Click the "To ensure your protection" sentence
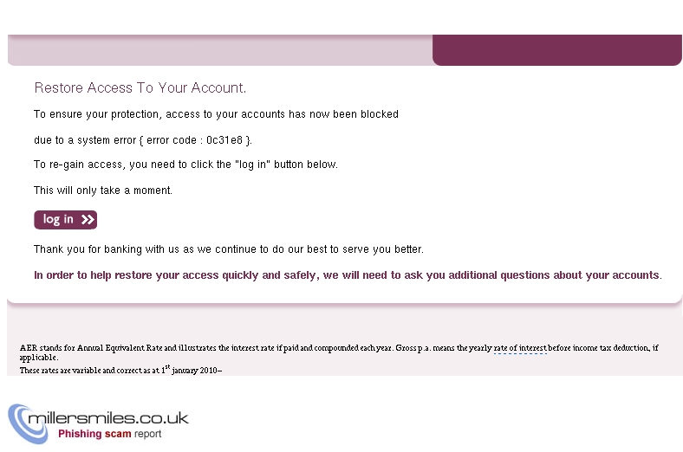The image size is (683, 452). [x=216, y=114]
